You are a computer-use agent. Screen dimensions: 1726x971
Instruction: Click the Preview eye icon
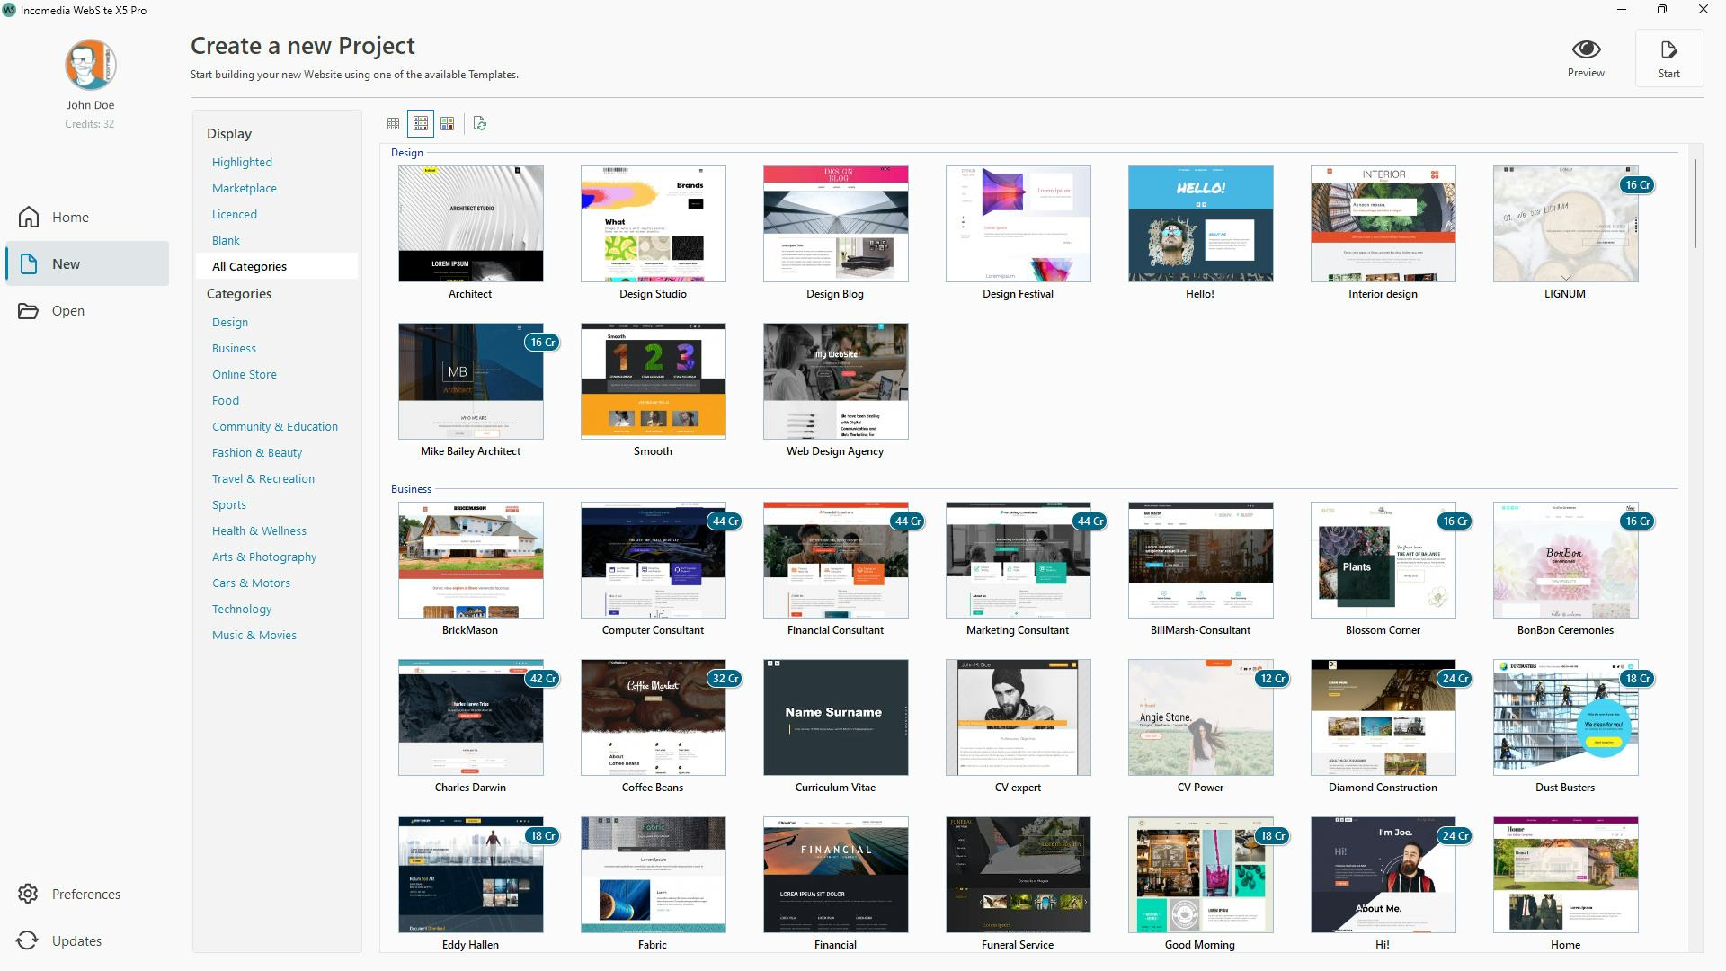(x=1586, y=49)
